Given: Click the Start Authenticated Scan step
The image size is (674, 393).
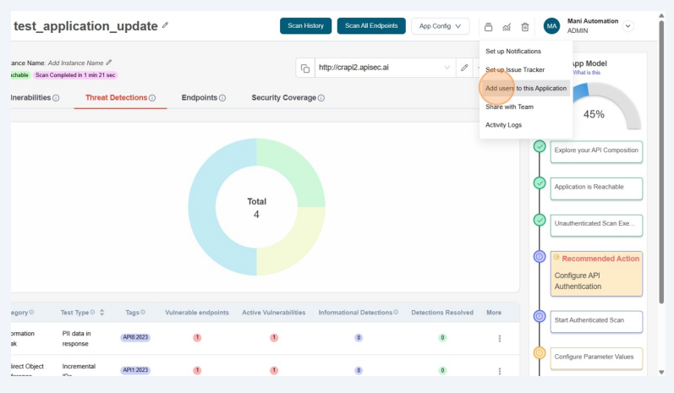Looking at the screenshot, I should (x=596, y=320).
